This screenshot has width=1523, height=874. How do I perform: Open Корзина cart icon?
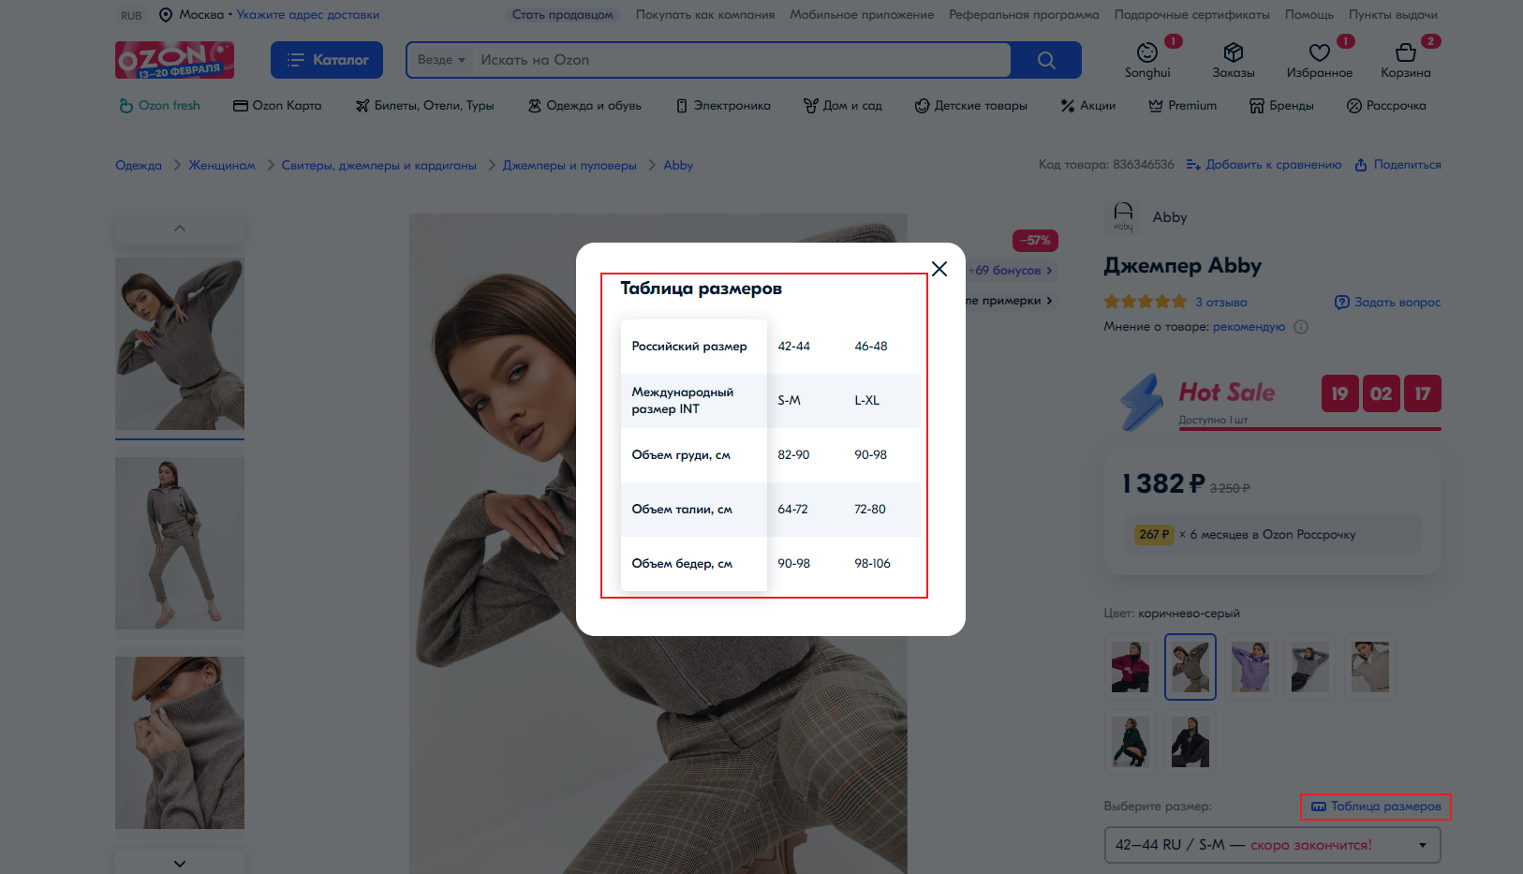1405,60
